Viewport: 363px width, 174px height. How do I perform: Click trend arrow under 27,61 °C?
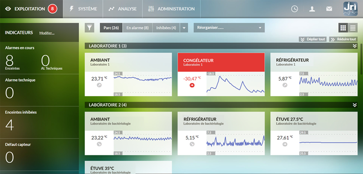[x=285, y=145]
